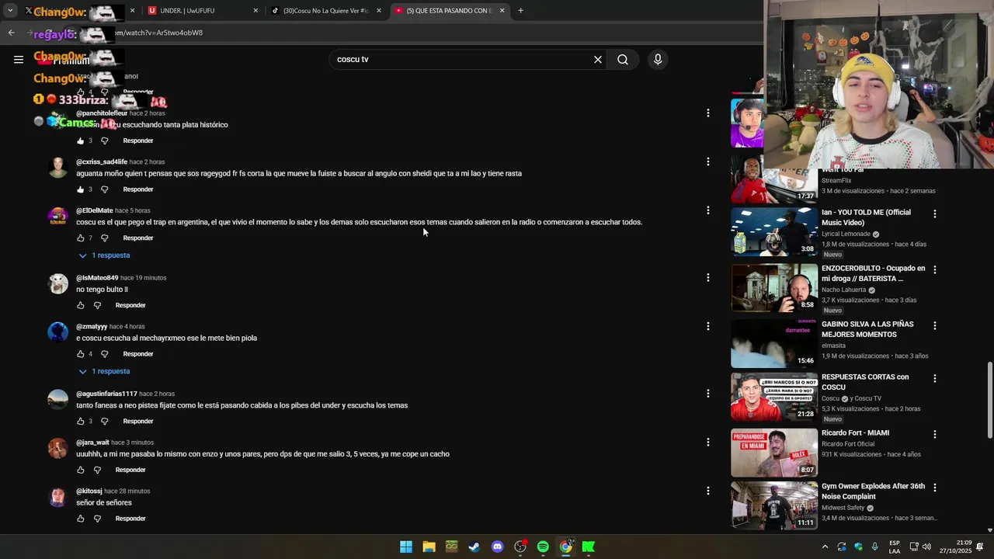Open 'Ricardo Fort - MIAMI' video thumbnail

774,453
